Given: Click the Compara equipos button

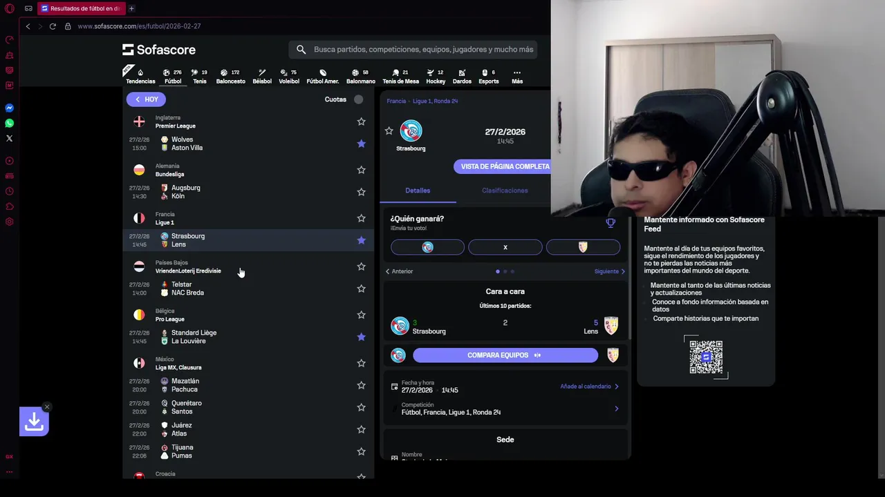Looking at the screenshot, I should click(505, 355).
